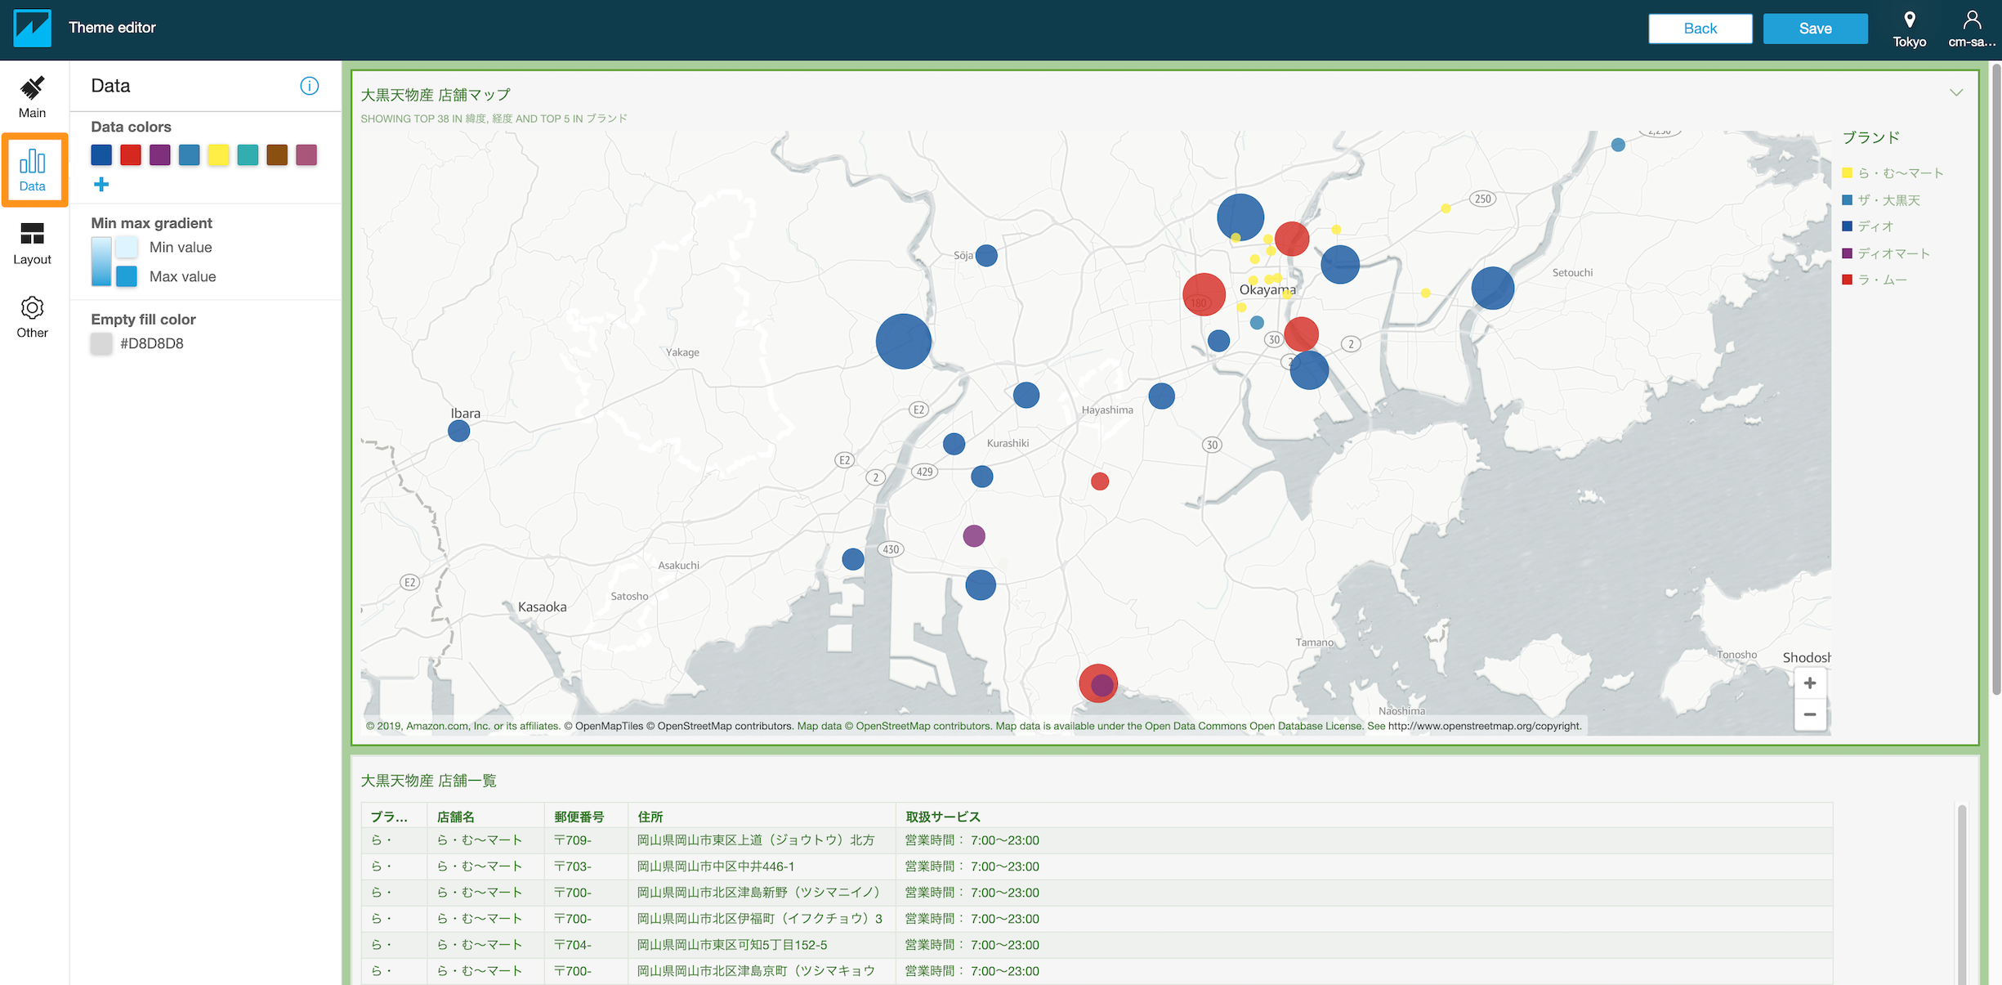2002x985 pixels.
Task: Pick the brown data color swatch
Action: pyautogui.click(x=277, y=155)
